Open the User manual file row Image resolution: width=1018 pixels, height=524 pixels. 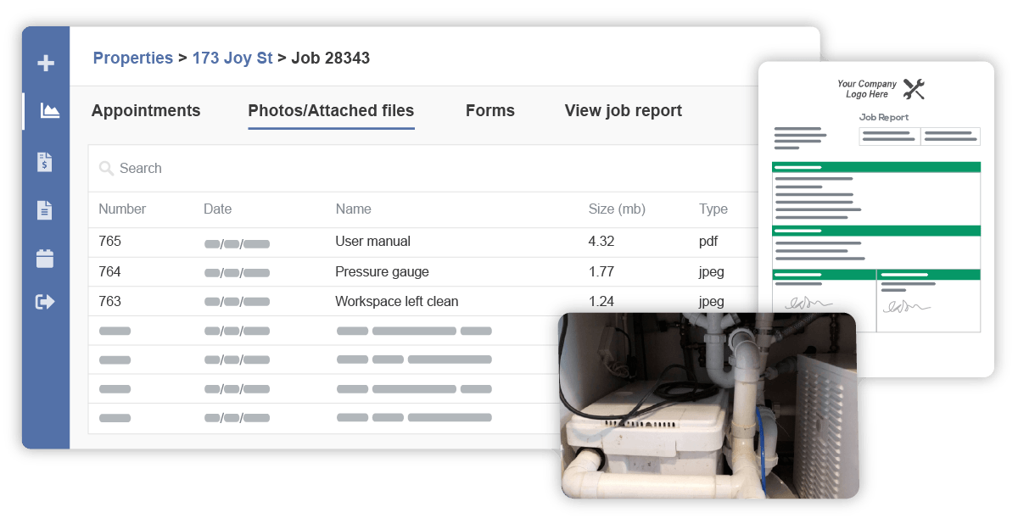coord(372,242)
